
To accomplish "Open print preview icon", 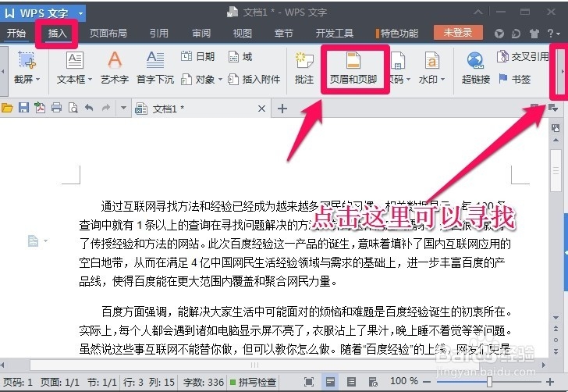I will pos(73,108).
